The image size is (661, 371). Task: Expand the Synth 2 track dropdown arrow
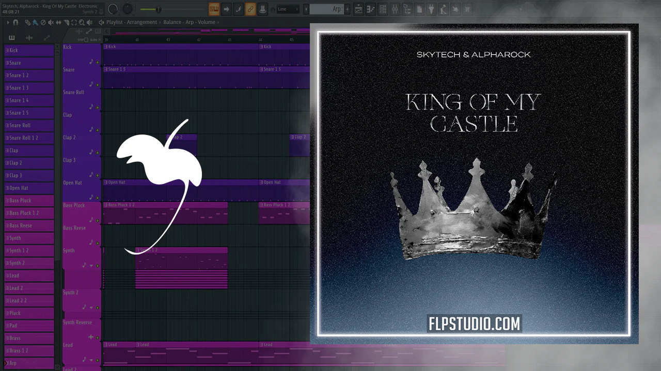click(91, 308)
